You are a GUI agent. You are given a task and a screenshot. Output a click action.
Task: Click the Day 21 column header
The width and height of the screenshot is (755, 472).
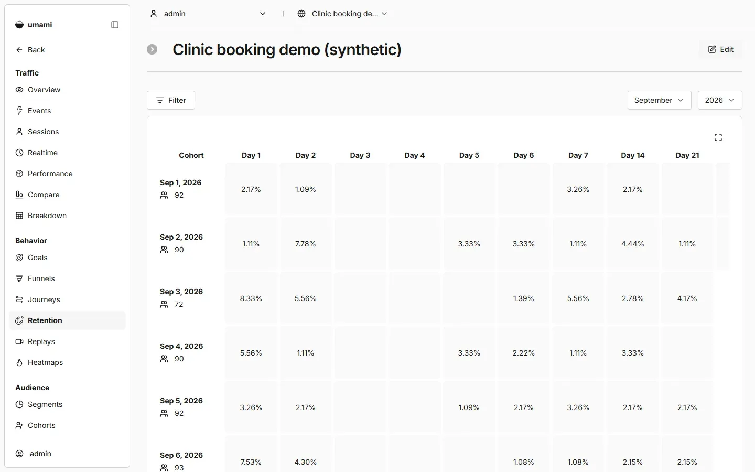pos(687,155)
